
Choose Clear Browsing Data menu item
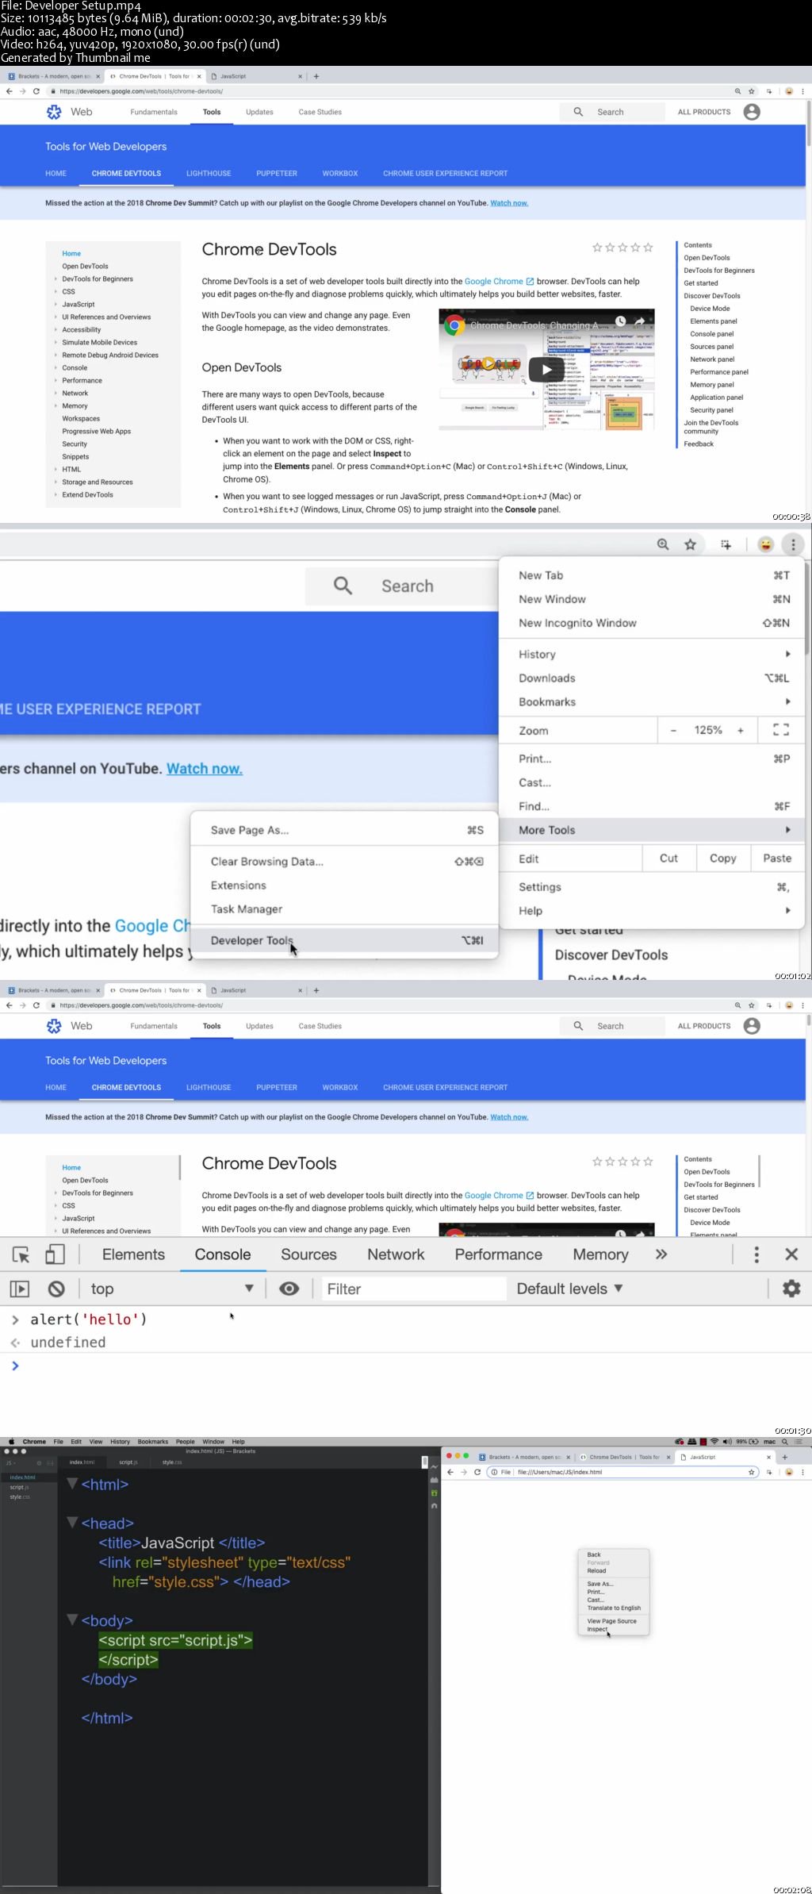(x=344, y=862)
